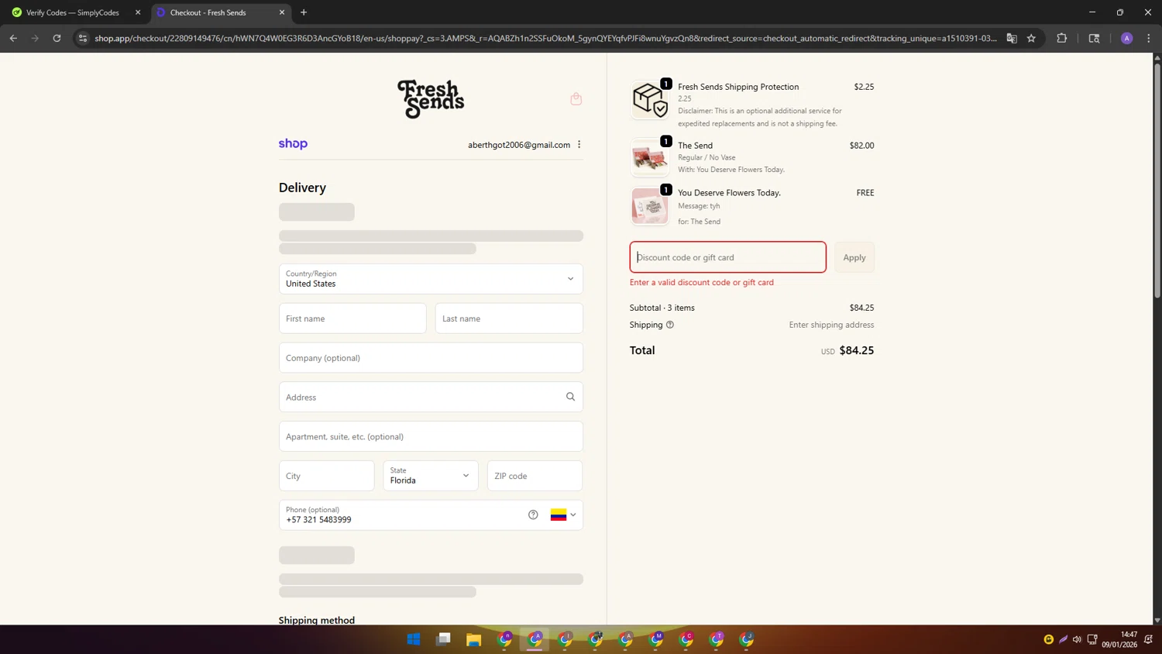The image size is (1162, 654).
Task: Open the Windows Start menu
Action: pos(414,639)
